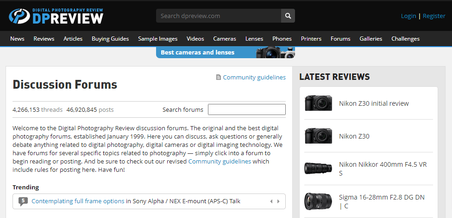Go to the Videos section
The height and width of the screenshot is (218, 452).
(195, 38)
